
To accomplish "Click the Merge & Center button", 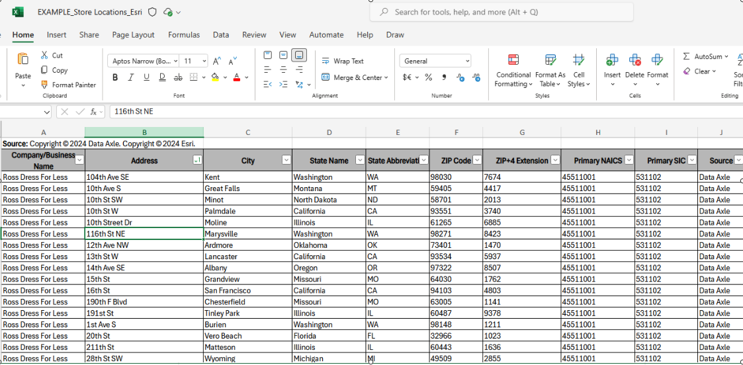I will (x=352, y=77).
